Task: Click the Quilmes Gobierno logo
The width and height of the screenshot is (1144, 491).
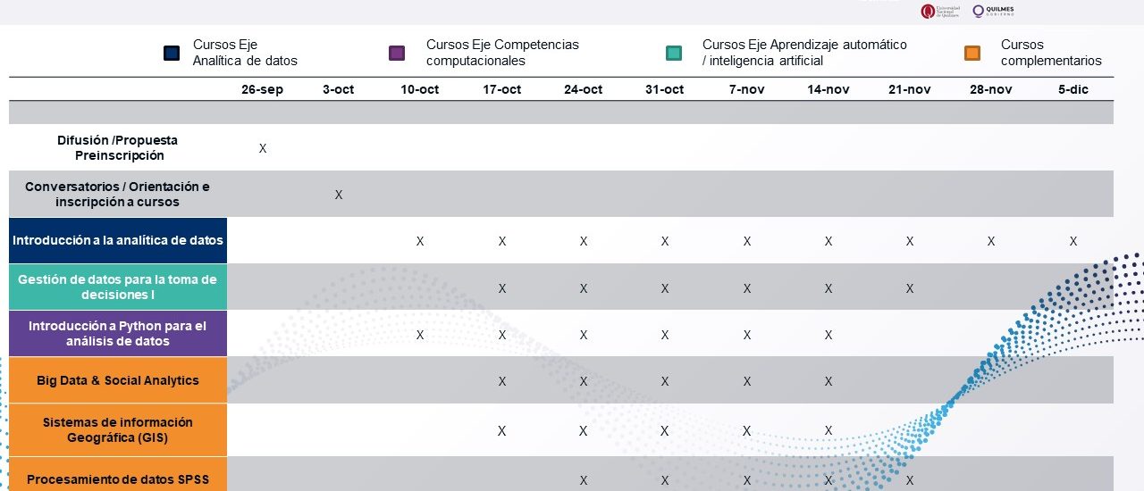Action: tap(994, 11)
